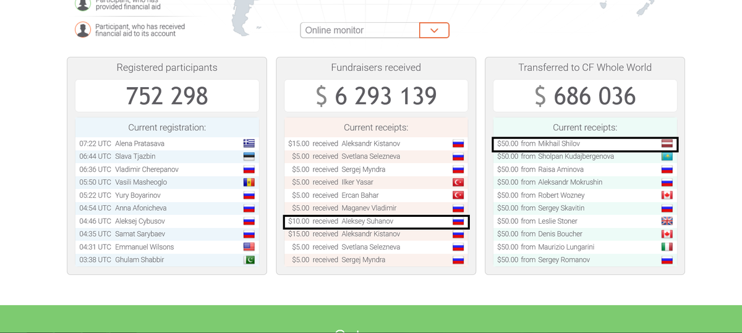Click the Greek flag beside Alena Pratasava
Screen dimensions: 742x333
pyautogui.click(x=249, y=143)
